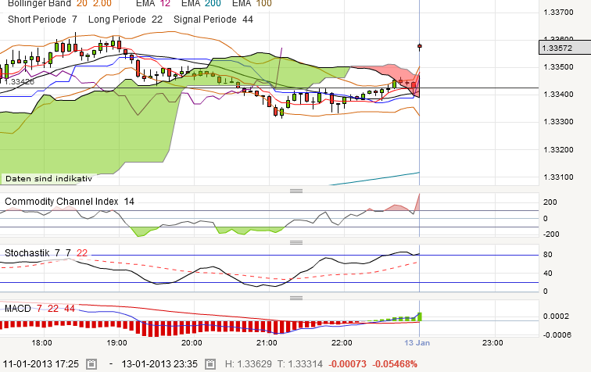Click the 13 Jan date label on time axis
Image resolution: width=591 pixels, height=372 pixels.
417,342
